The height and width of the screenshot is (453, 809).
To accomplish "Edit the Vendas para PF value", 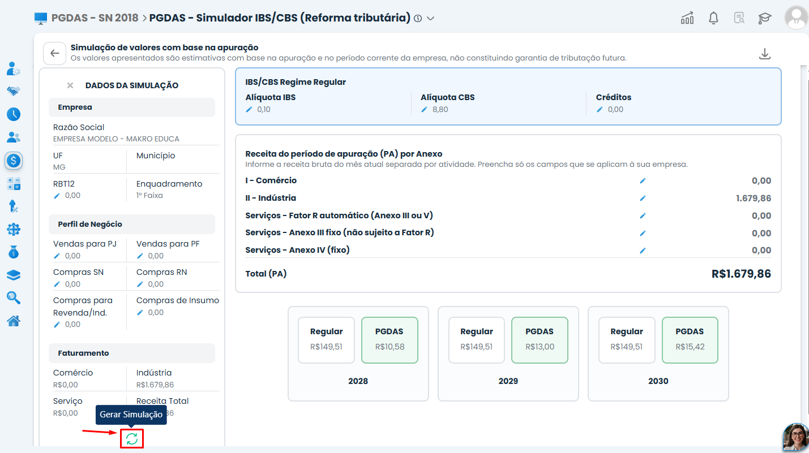I will 140,256.
